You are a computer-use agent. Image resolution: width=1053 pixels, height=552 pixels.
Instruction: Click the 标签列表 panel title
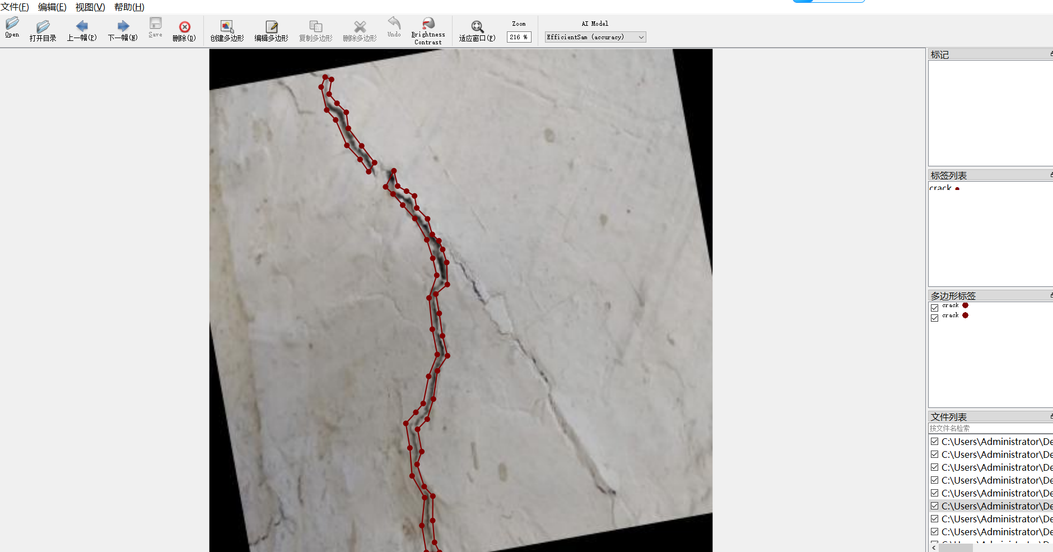[x=949, y=175]
